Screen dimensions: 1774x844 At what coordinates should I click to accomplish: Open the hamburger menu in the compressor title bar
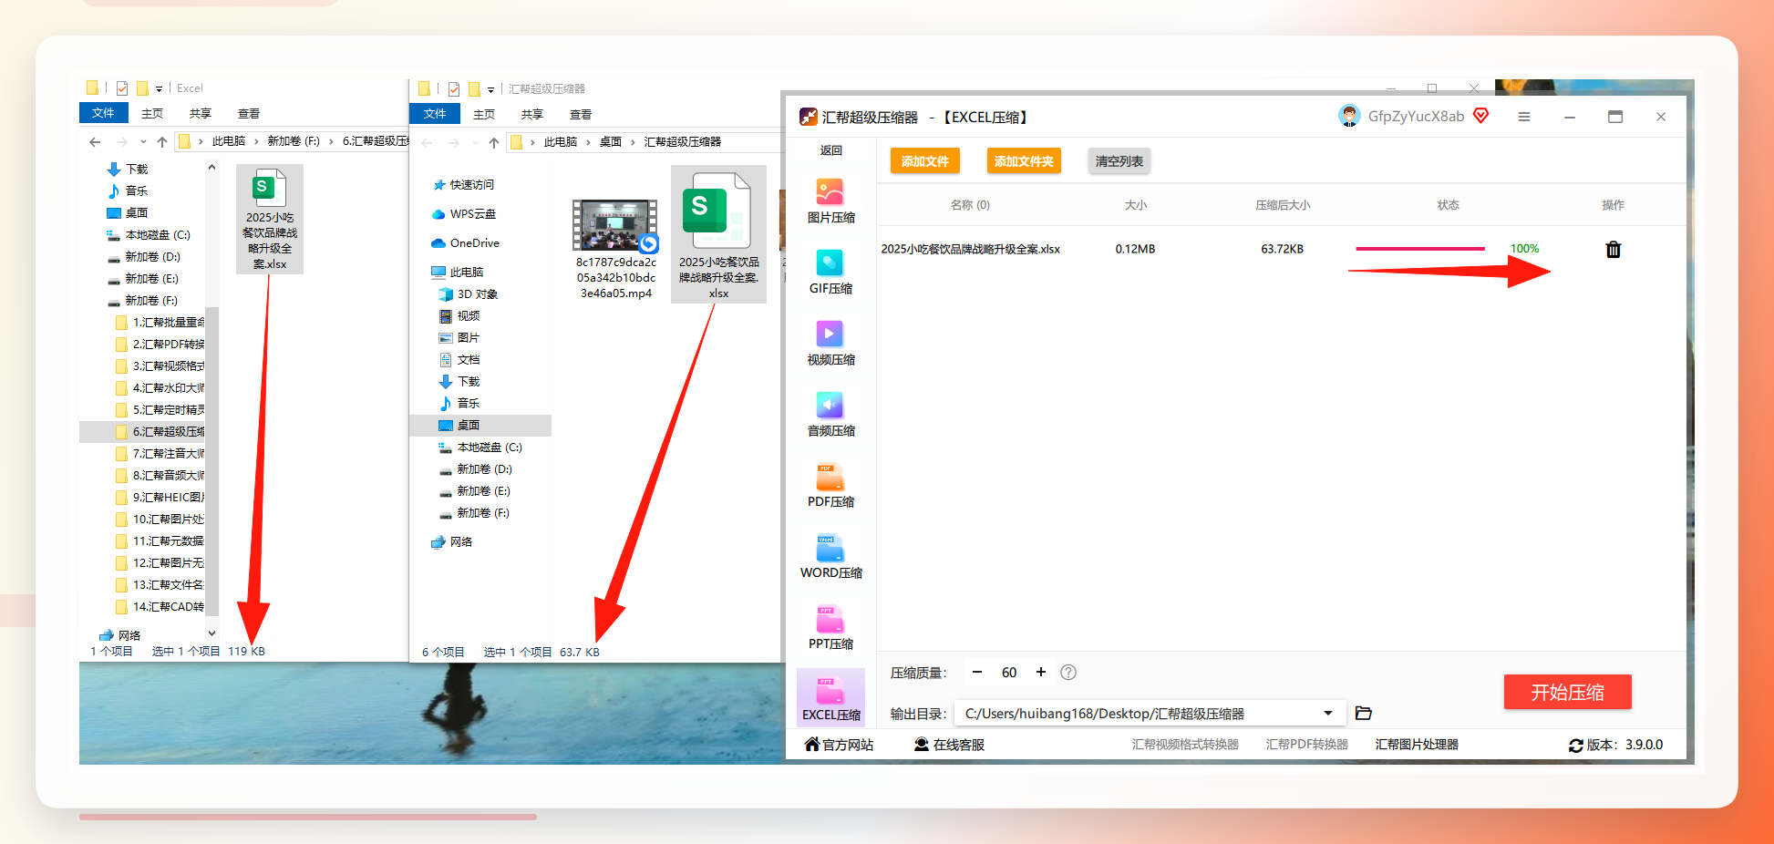[1523, 117]
